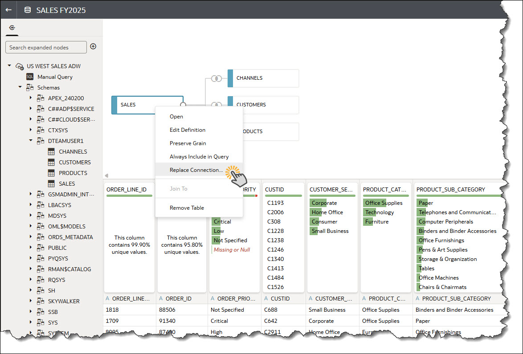Select the ORDER_LINE_ID column header
Screen dimensions: 523x354
[x=127, y=190]
